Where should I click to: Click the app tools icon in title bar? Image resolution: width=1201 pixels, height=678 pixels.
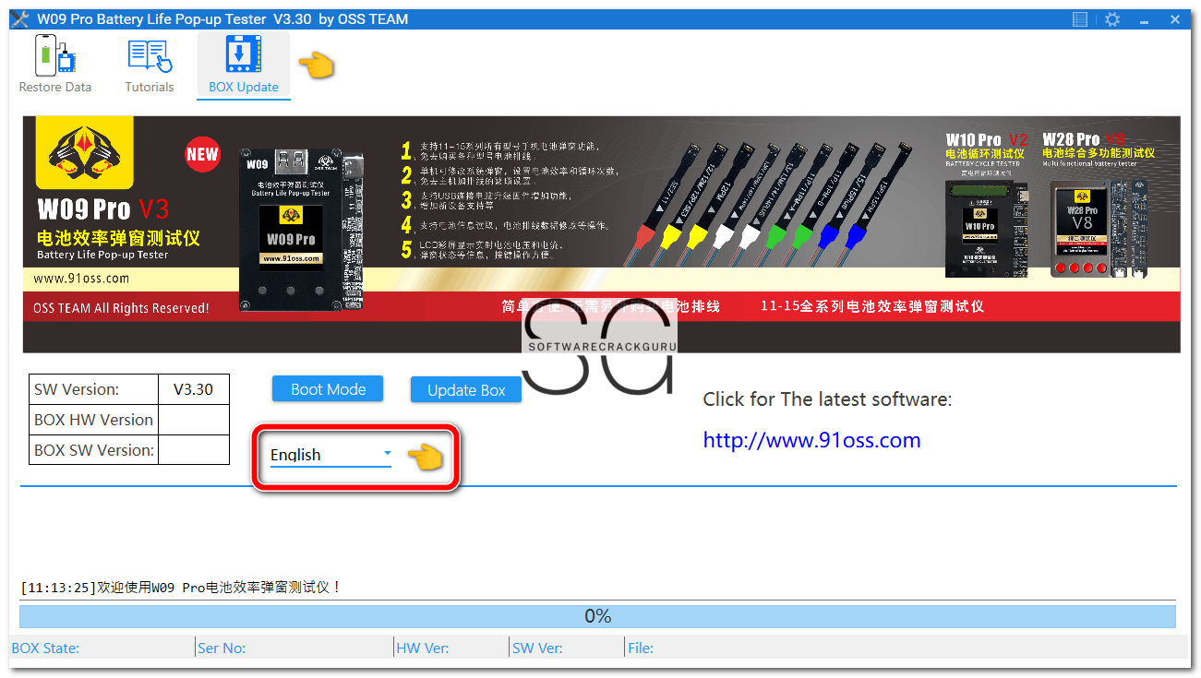(20, 19)
